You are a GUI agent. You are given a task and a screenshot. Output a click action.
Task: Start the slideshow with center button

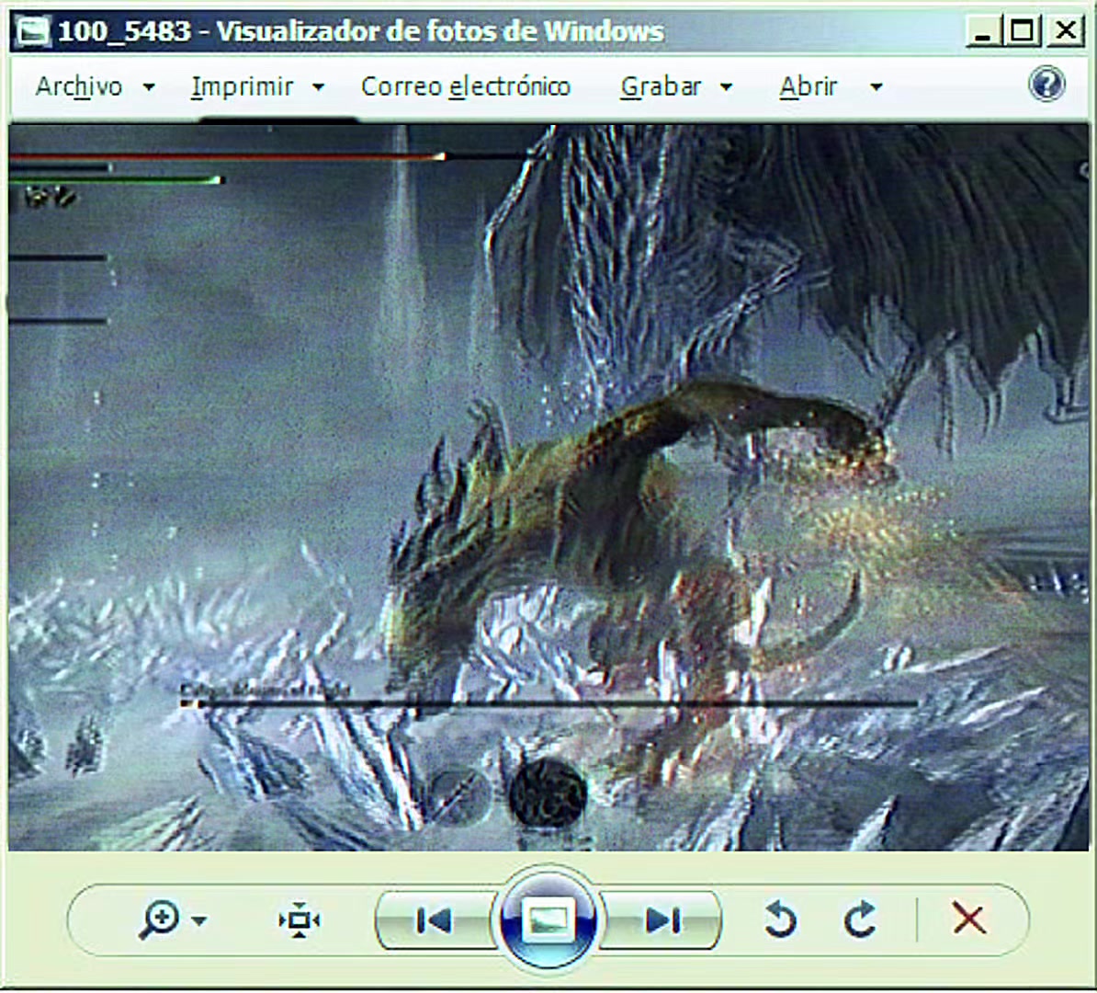[548, 919]
